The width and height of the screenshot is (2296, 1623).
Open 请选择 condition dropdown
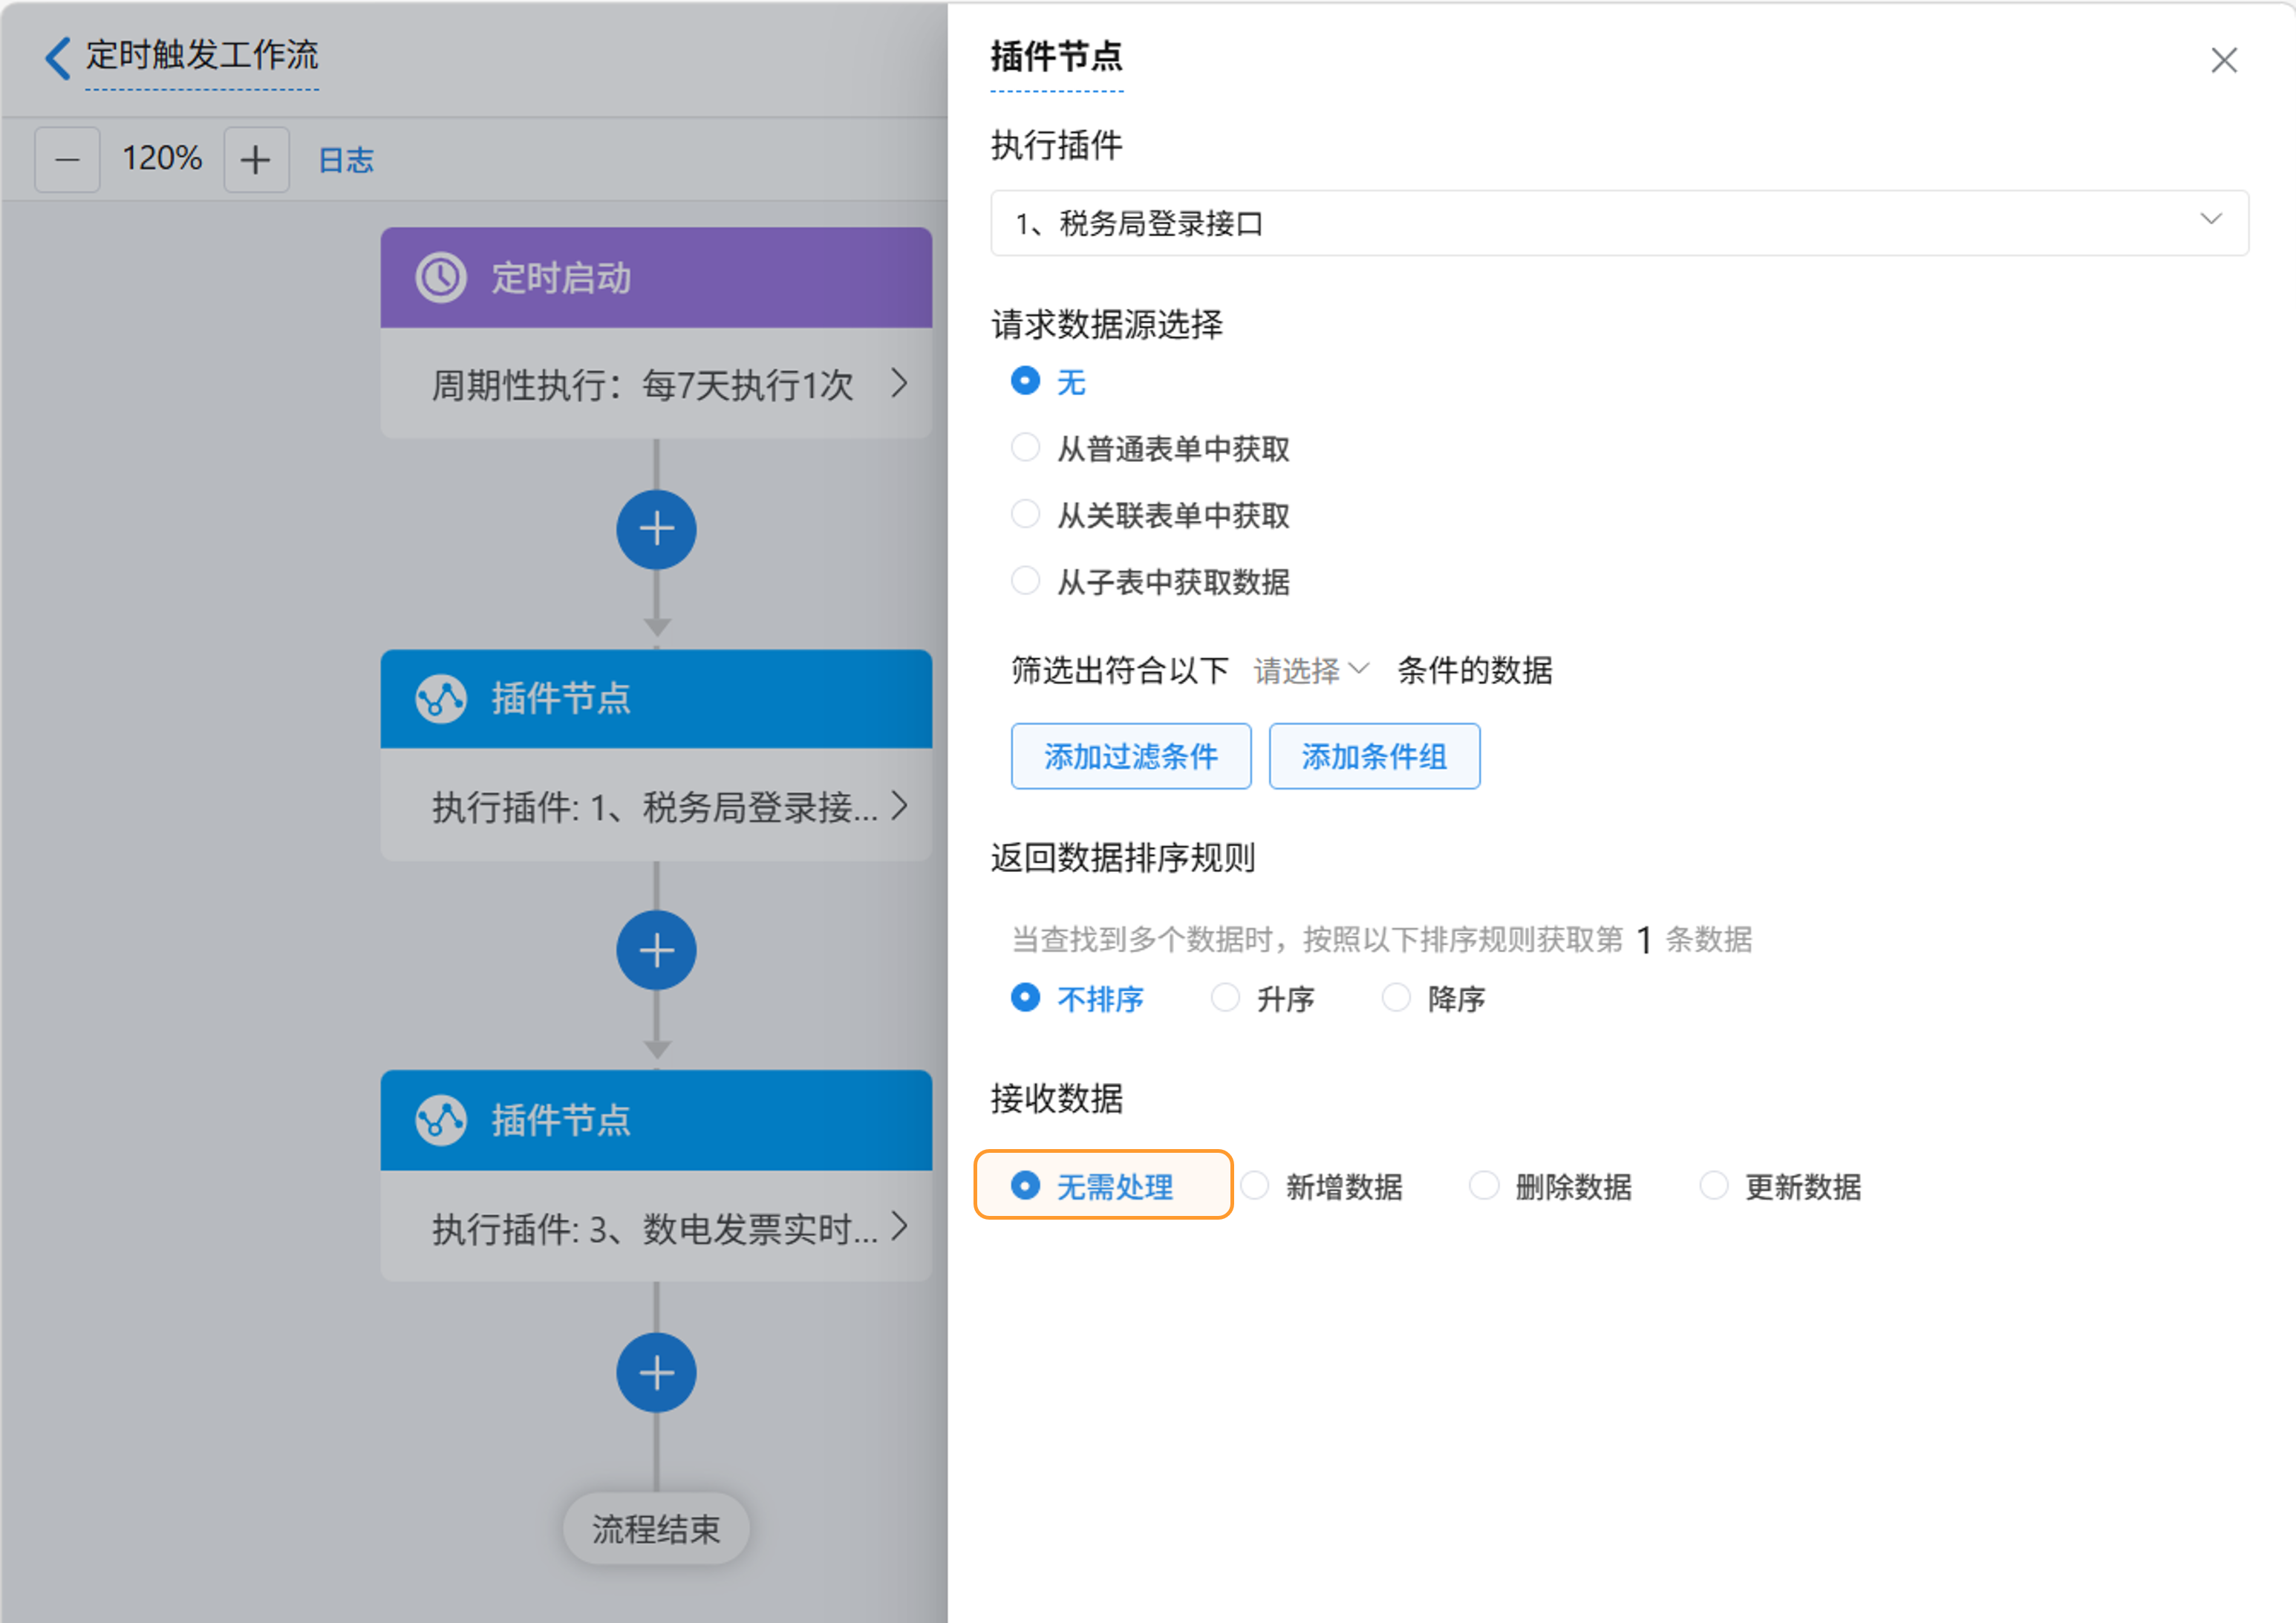coord(1310,669)
